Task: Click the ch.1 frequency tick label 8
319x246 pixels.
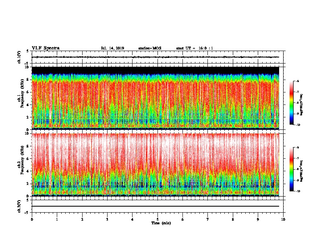Action: tap(28, 80)
